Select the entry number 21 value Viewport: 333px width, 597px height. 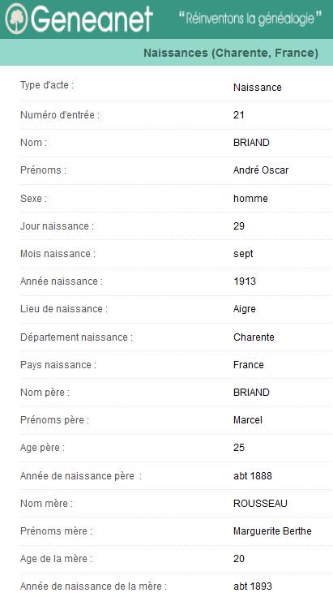(239, 114)
